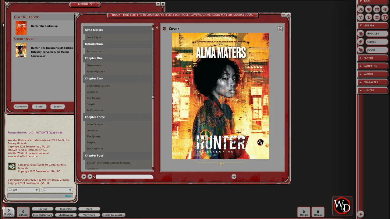Screen dimensions: 390x219
Task: Click the Export button in Modules window
Action: click(x=58, y=106)
